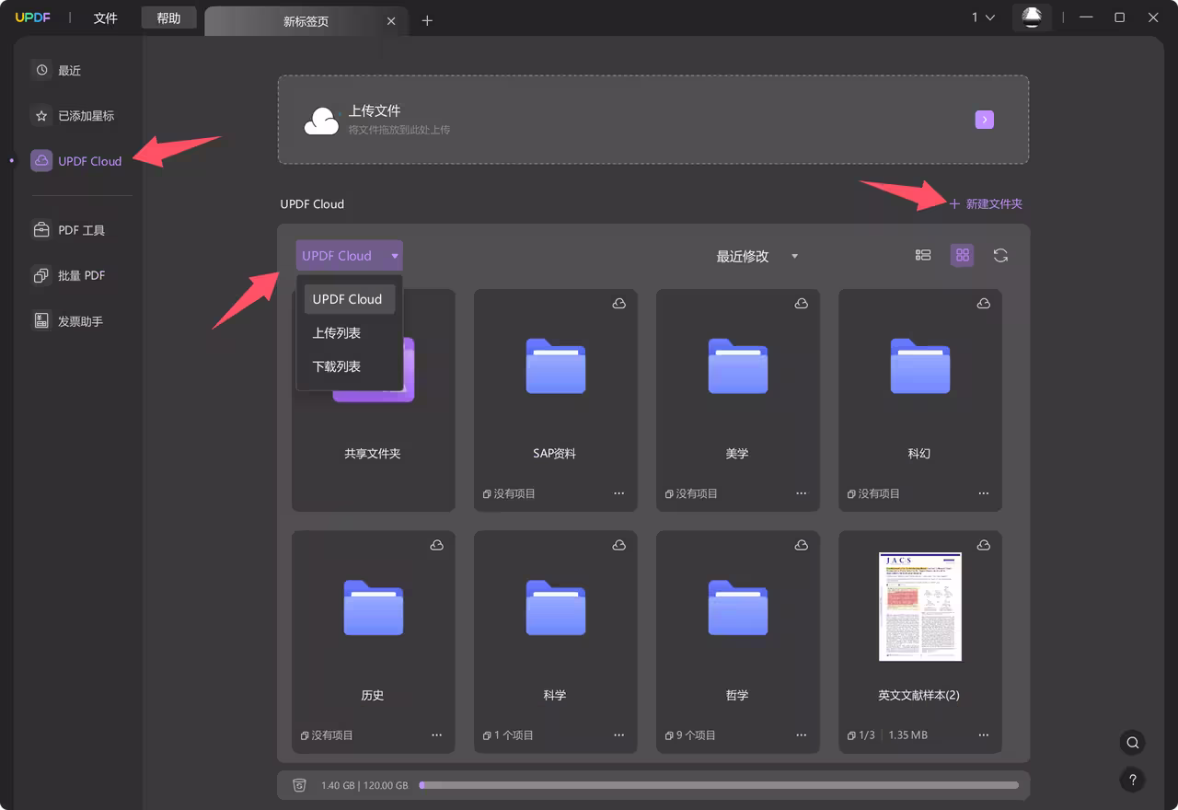The image size is (1178, 810).
Task: Enable grid view layout
Action: (962, 255)
